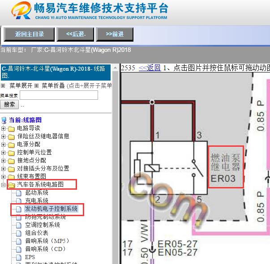This screenshot has width=270, height=264.
Task: Click the 对接插头分布及位置 folder icon
Action: tap(11, 169)
